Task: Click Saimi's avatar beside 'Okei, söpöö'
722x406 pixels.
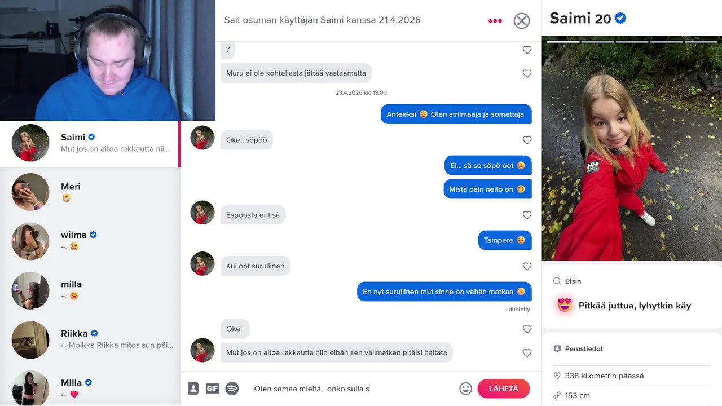Action: (202, 138)
